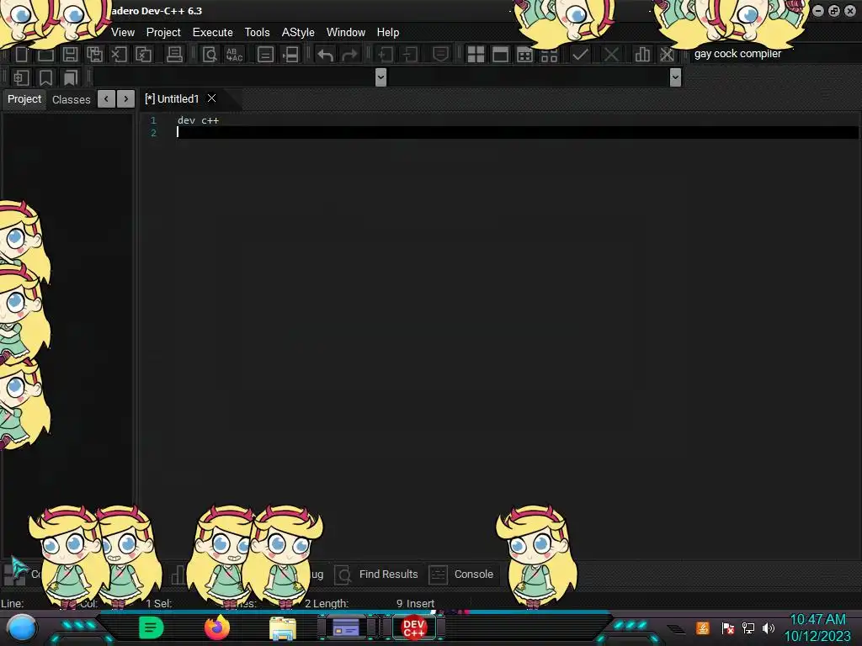Open the Tools menu
The width and height of the screenshot is (862, 646).
[258, 33]
